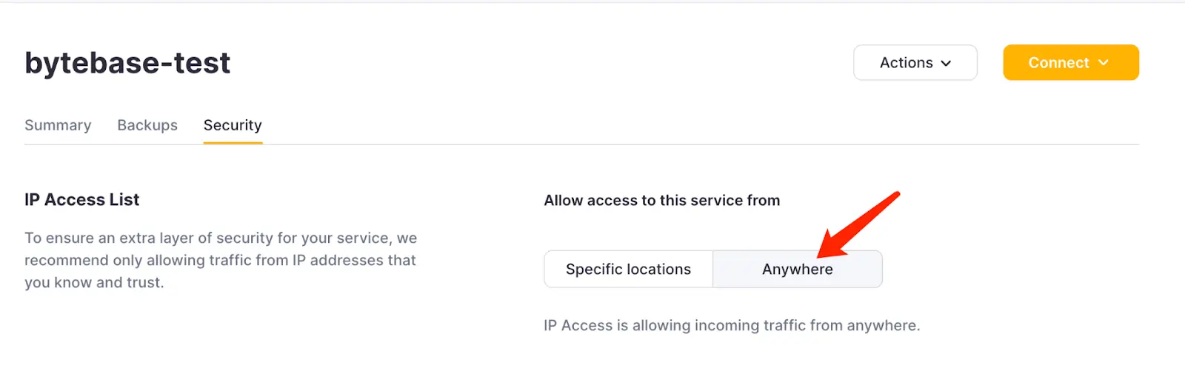
Task: Click the IP access recommendation paragraph
Action: point(221,260)
